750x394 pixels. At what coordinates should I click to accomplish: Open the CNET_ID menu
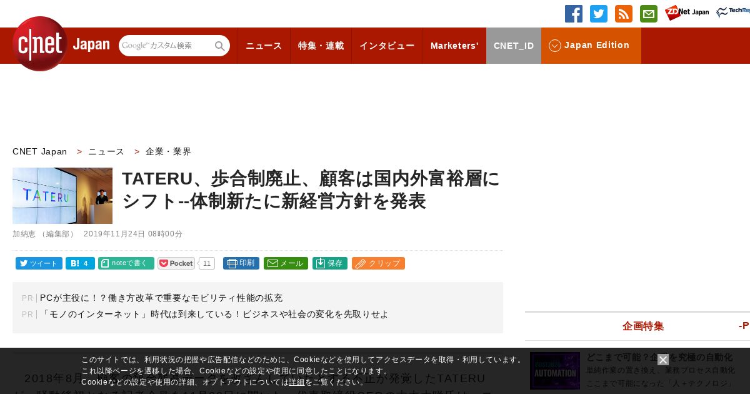pos(514,46)
